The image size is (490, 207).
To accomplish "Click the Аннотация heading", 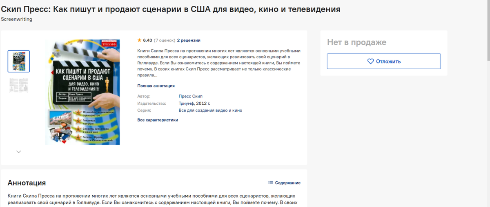I will coord(27,183).
